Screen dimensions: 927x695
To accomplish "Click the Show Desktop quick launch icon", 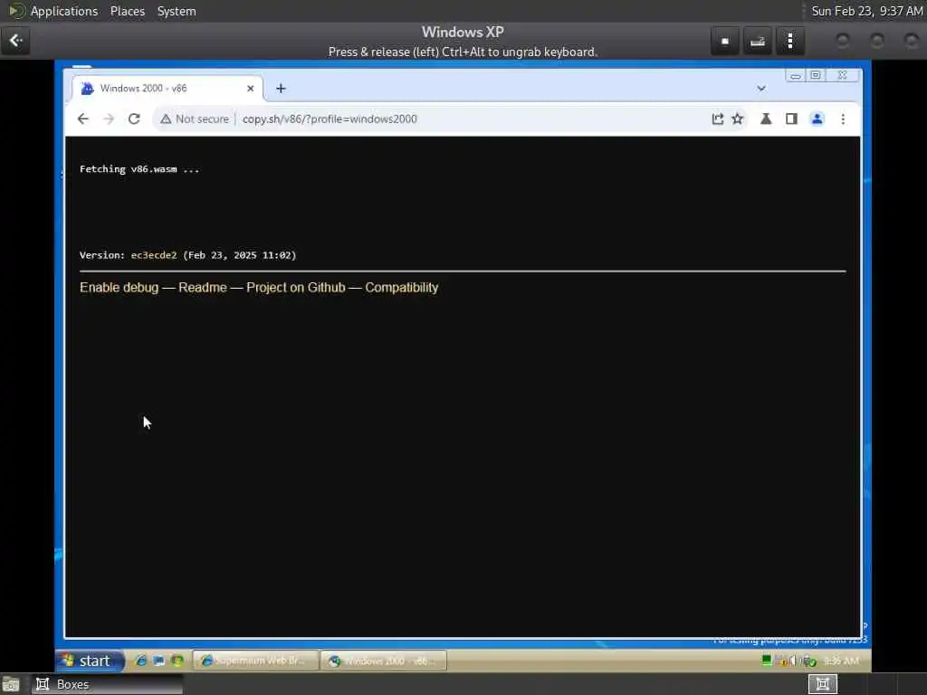I will coord(158,661).
